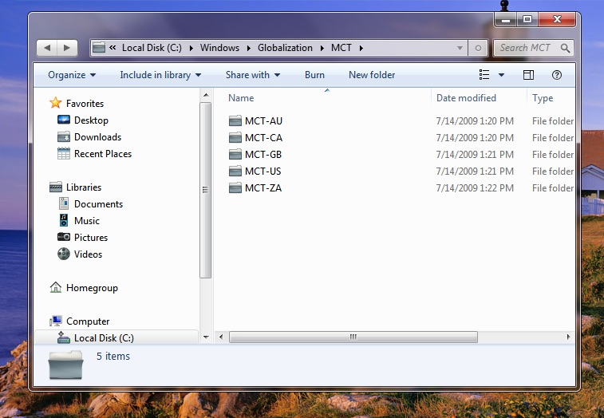Click the horizontal scroll right arrow

pos(569,337)
